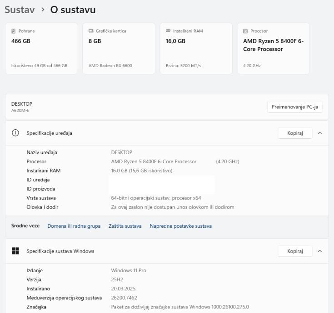Screen dimensions: 334x313
Task: Click the storage (Pohrana) icon
Action: point(14,31)
